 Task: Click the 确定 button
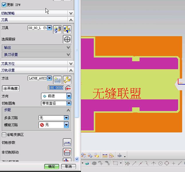52,167
